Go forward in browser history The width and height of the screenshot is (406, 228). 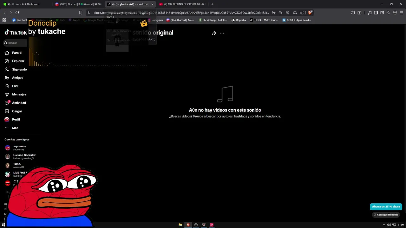tap(11, 13)
